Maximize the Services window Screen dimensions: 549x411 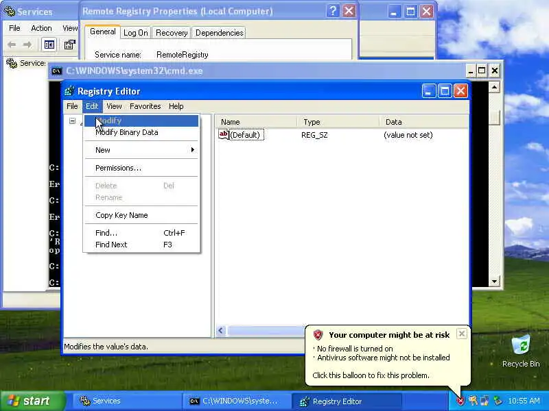point(410,12)
